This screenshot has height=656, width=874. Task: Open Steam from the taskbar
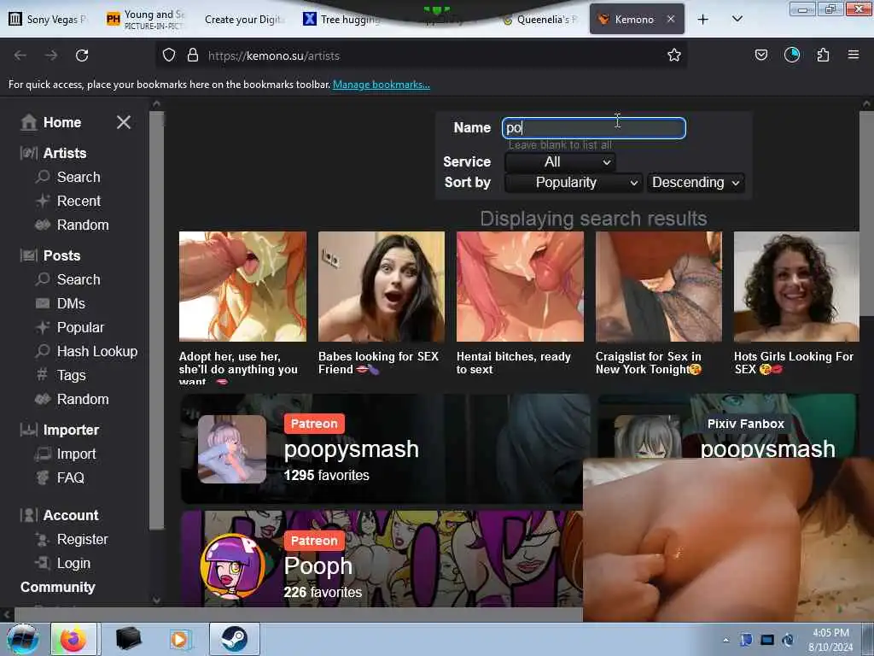(x=234, y=639)
